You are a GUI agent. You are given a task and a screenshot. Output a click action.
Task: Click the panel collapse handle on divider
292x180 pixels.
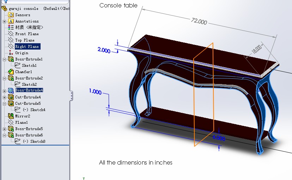(x=71, y=96)
